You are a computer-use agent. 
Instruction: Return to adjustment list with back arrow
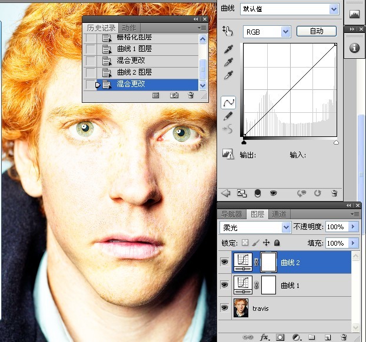tap(226, 193)
